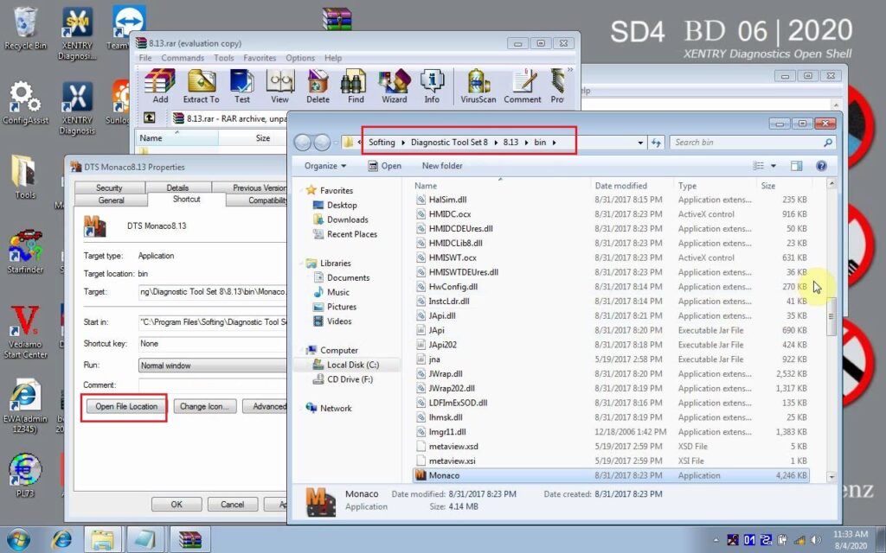
Task: Launch the WinRAR Wizard icon
Action: coord(394,86)
